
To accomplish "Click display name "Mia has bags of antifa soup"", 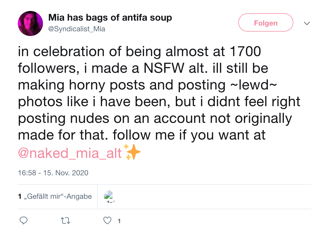I will pyautogui.click(x=110, y=18).
